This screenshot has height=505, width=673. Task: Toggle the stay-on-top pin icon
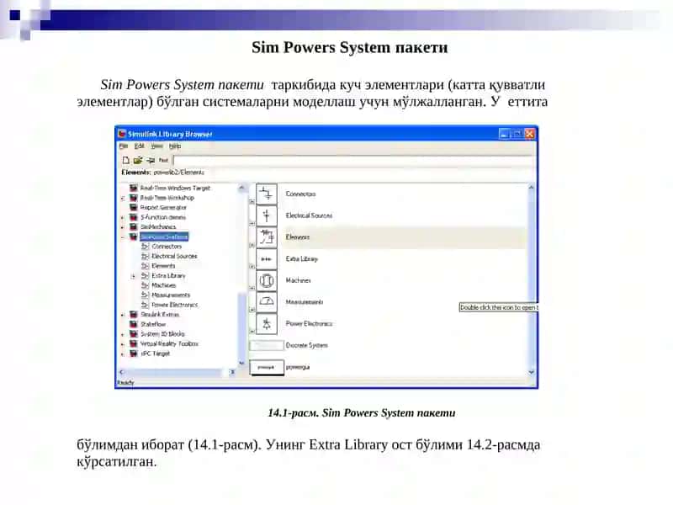click(151, 160)
